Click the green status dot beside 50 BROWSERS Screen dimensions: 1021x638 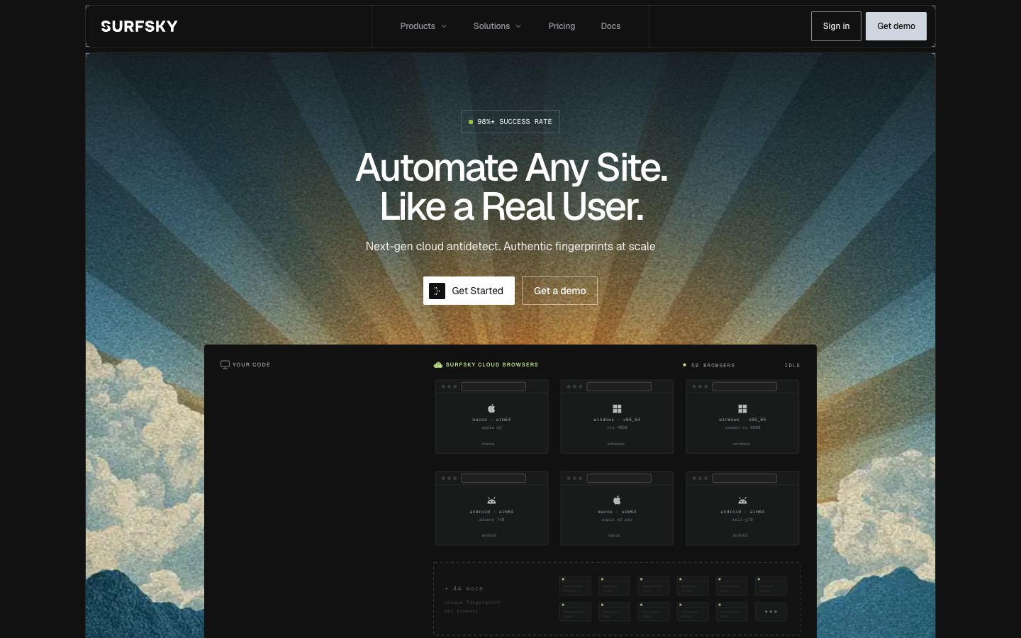click(684, 365)
